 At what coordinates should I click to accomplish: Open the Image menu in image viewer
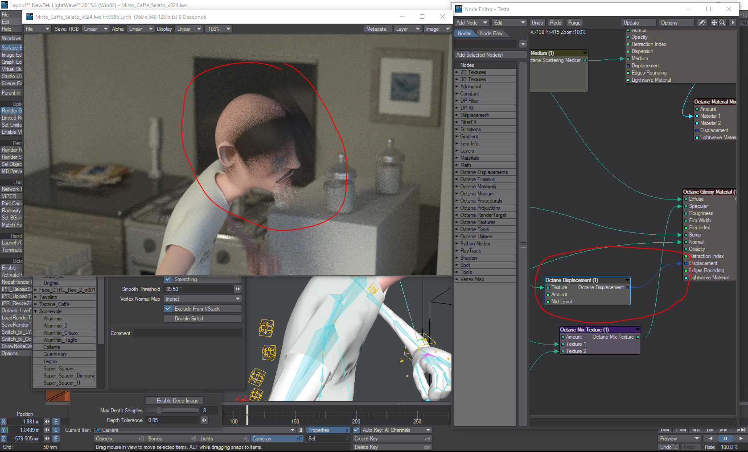[x=437, y=29]
